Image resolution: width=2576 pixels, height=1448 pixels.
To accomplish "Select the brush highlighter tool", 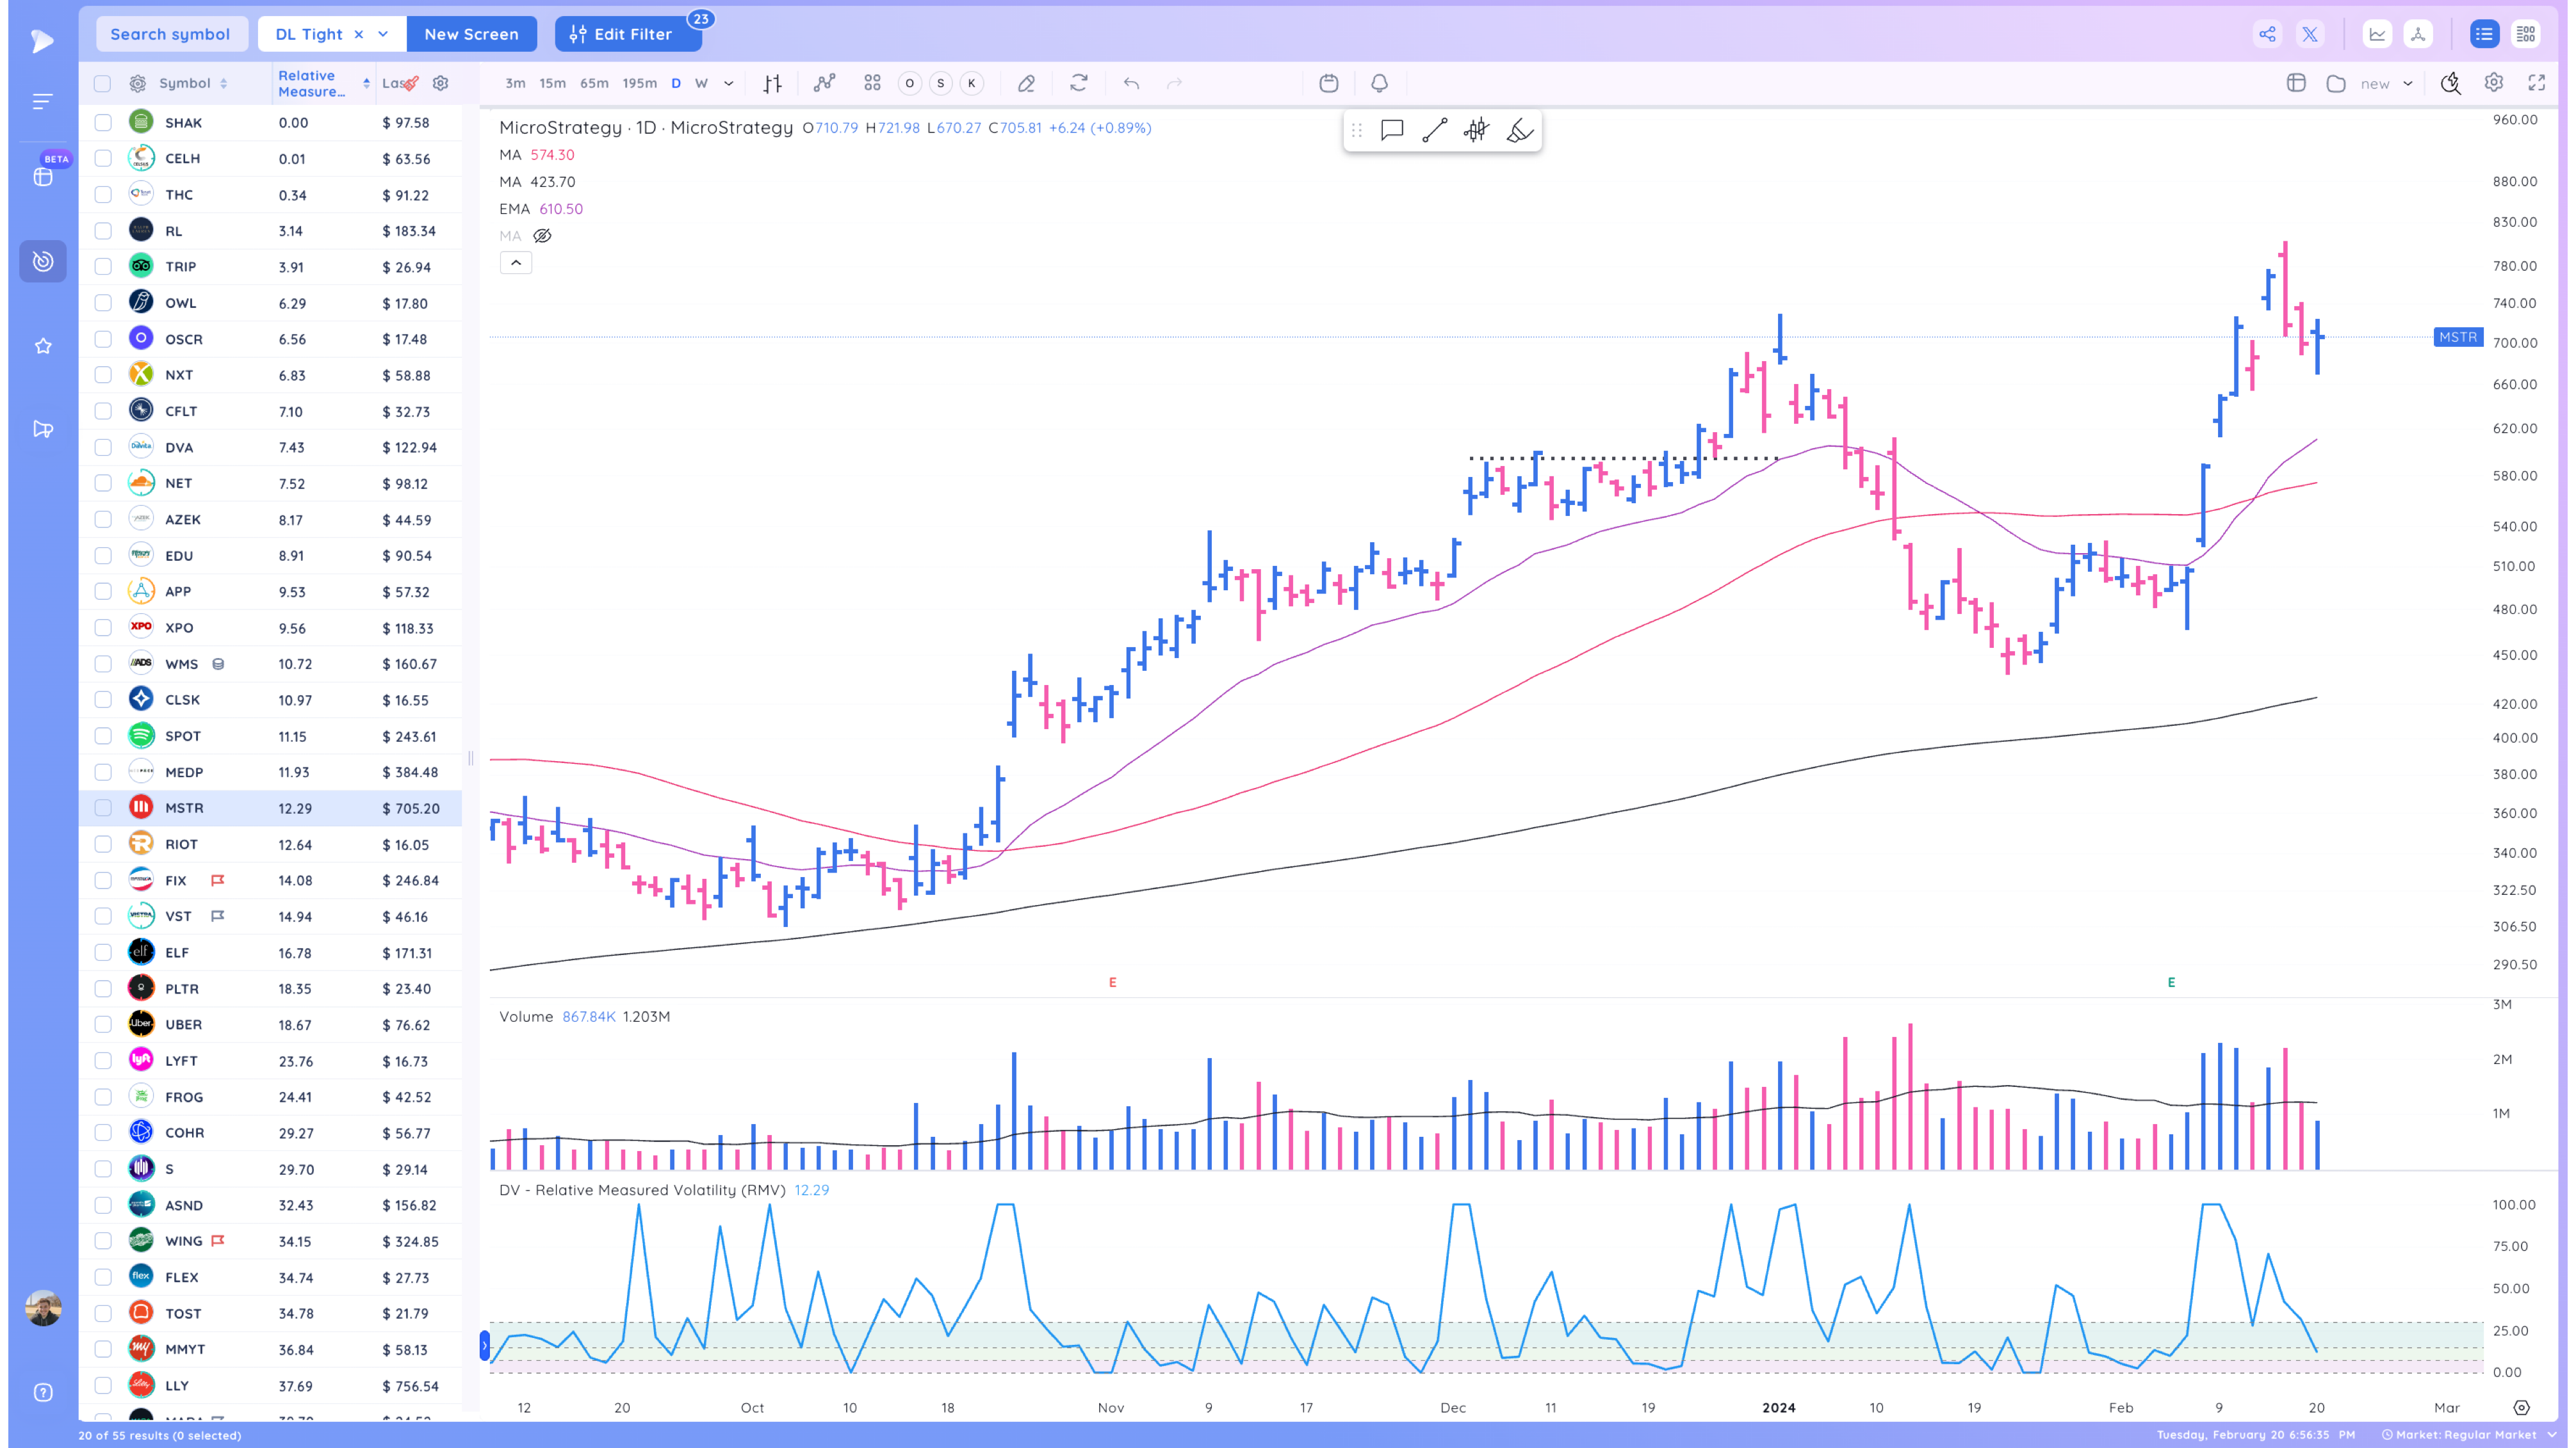I will [x=1519, y=130].
